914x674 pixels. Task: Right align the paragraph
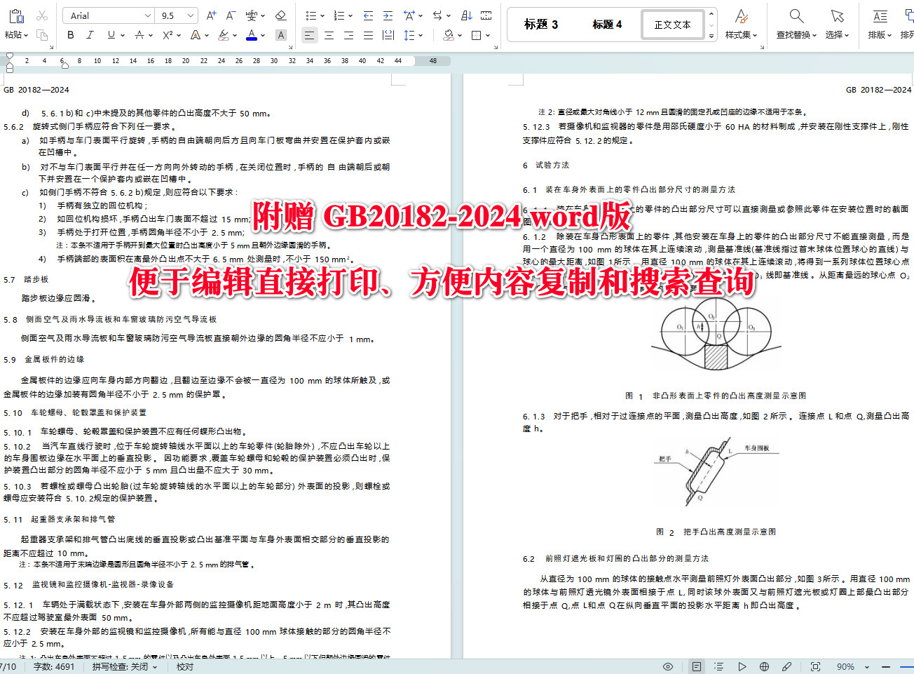coord(348,35)
